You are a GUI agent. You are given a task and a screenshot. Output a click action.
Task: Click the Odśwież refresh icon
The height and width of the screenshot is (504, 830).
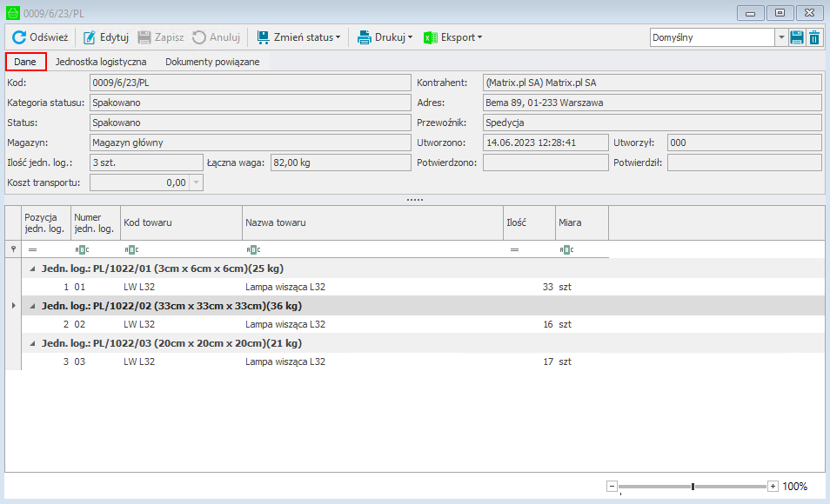coord(19,37)
